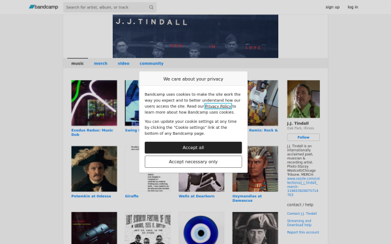The width and height of the screenshot is (391, 244).
Task: Open the zazzle.com merch collection link
Action: point(303,187)
